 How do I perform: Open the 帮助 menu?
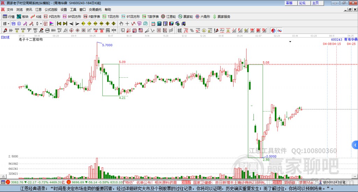pyautogui.click(x=108, y=9)
